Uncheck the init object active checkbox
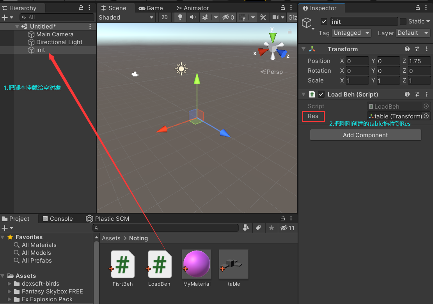The height and width of the screenshot is (304, 433). 324,21
